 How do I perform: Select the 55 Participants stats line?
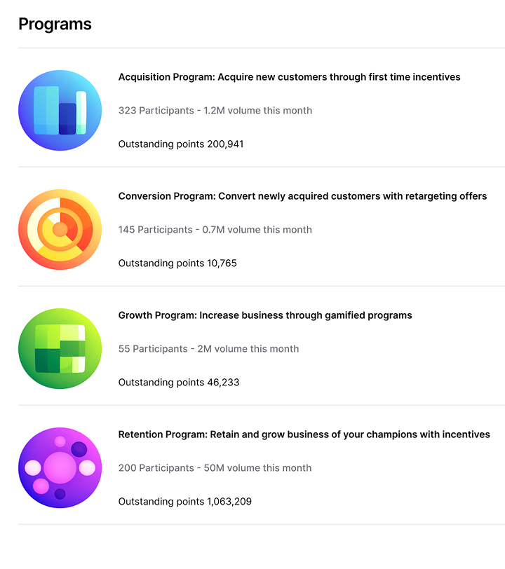click(208, 348)
